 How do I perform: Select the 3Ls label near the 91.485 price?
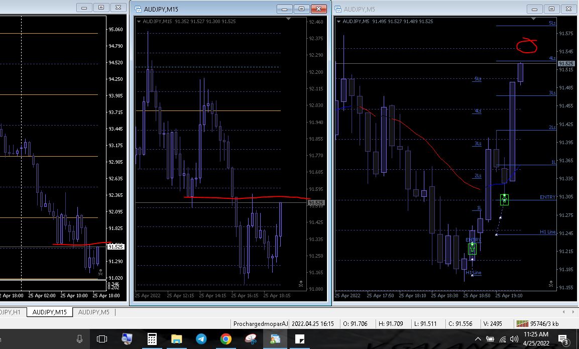tap(552, 93)
